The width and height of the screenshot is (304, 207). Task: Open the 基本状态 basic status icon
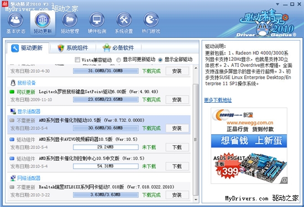click(15, 19)
